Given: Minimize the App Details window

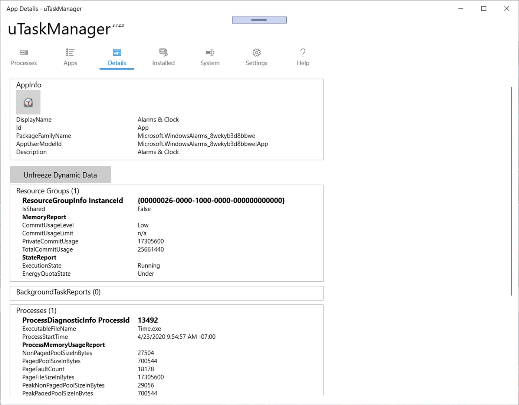Looking at the screenshot, I should (460, 8).
